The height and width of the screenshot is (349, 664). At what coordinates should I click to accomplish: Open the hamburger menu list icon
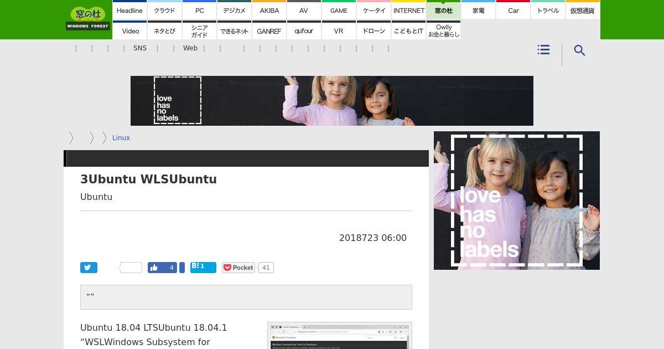(543, 50)
